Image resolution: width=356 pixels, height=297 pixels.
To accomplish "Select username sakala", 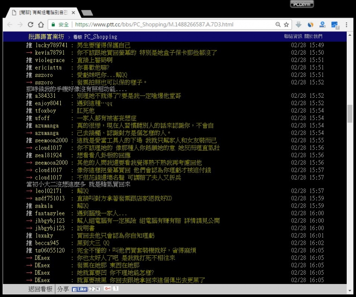I will (x=44, y=206).
